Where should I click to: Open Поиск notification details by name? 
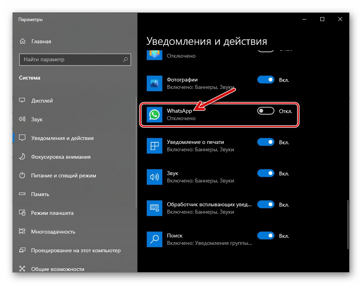(174, 236)
